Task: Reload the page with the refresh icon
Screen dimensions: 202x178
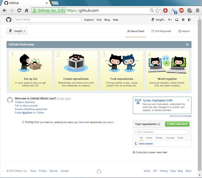Action: pyautogui.click(x=19, y=10)
